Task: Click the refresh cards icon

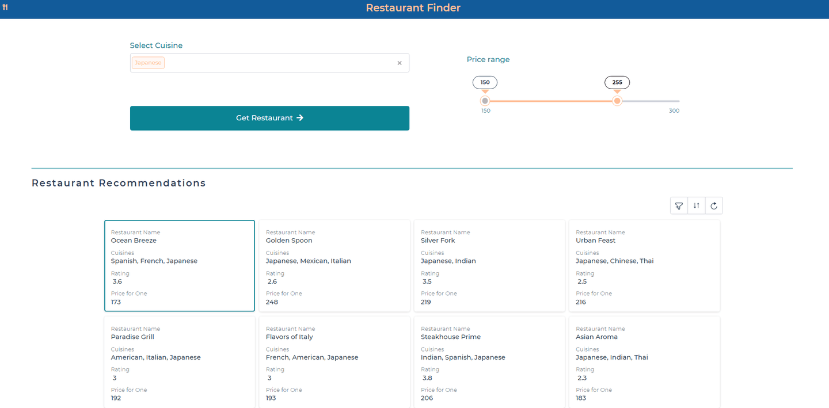Action: tap(714, 206)
